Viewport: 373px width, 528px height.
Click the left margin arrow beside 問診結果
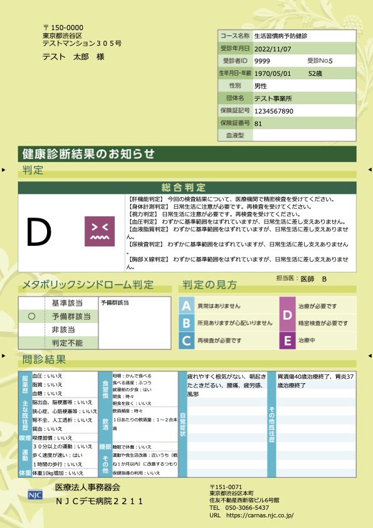[3, 356]
